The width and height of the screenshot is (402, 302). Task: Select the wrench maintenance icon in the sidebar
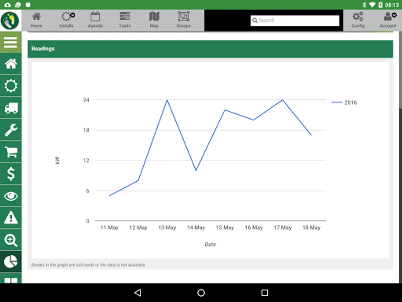(x=10, y=130)
